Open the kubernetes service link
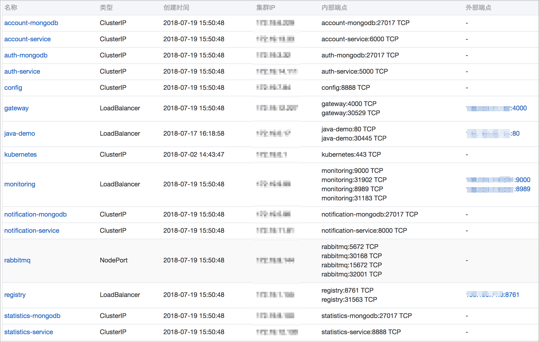Screen dimensions: 539x342 (21, 155)
